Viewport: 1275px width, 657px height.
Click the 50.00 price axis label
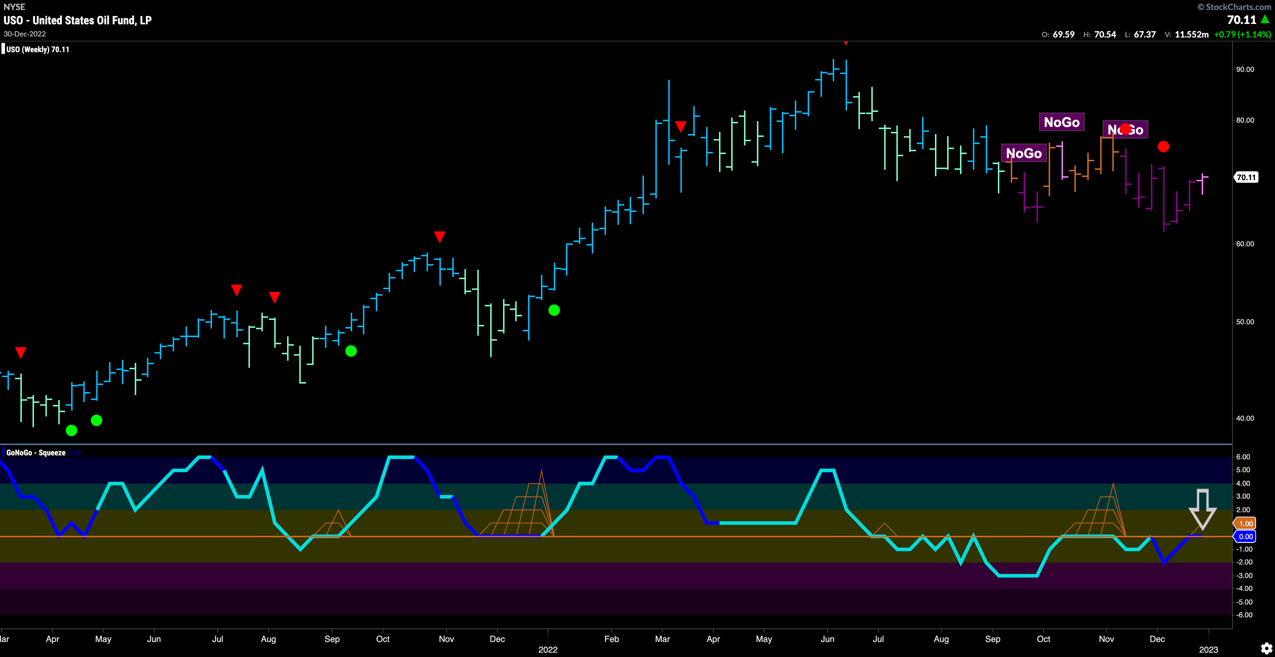[x=1245, y=322]
